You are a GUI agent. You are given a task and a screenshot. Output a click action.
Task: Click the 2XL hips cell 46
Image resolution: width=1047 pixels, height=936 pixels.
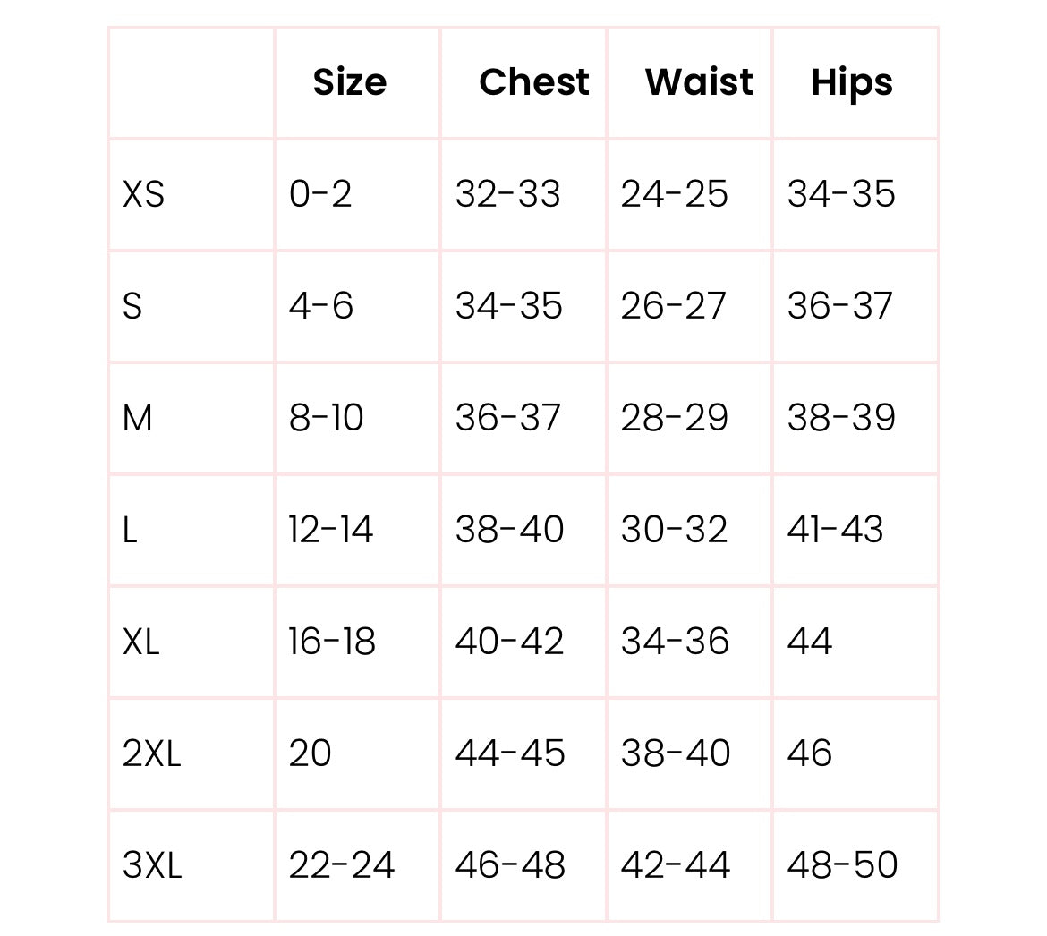(x=810, y=753)
